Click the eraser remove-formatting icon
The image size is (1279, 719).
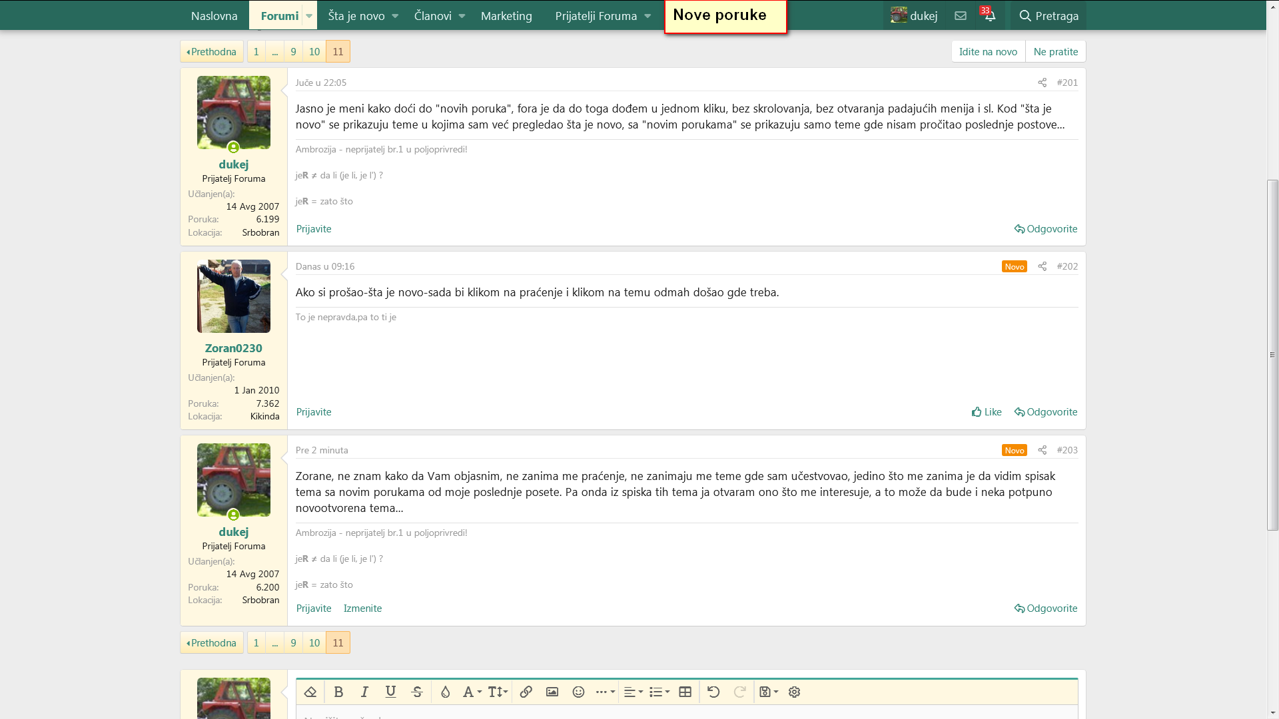pos(310,692)
